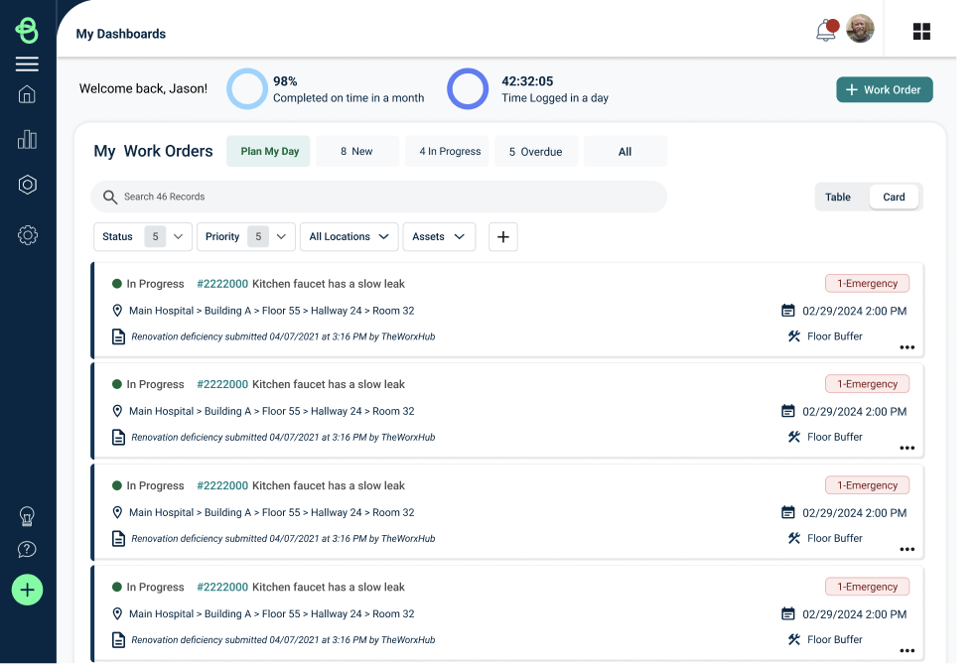Open the reports bar chart sidebar icon
Image resolution: width=977 pixels, height=669 pixels.
27,140
